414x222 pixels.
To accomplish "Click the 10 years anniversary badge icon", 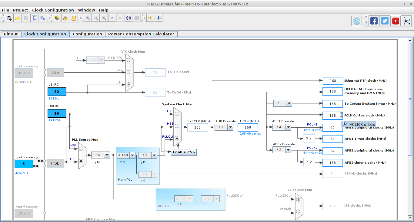I will point(357,21).
